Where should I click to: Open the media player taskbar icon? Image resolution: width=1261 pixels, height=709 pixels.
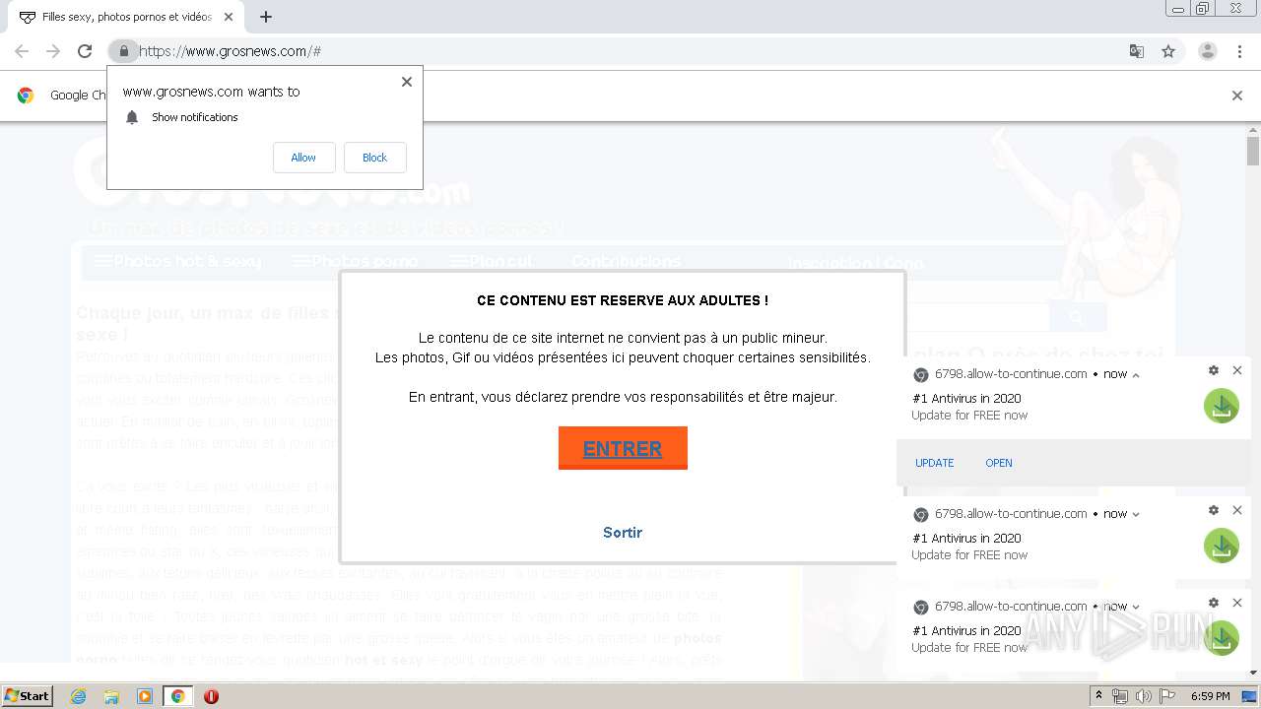[x=145, y=696]
